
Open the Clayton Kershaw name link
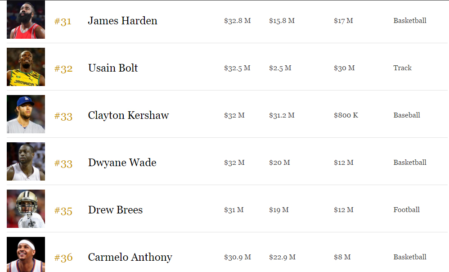(x=128, y=115)
